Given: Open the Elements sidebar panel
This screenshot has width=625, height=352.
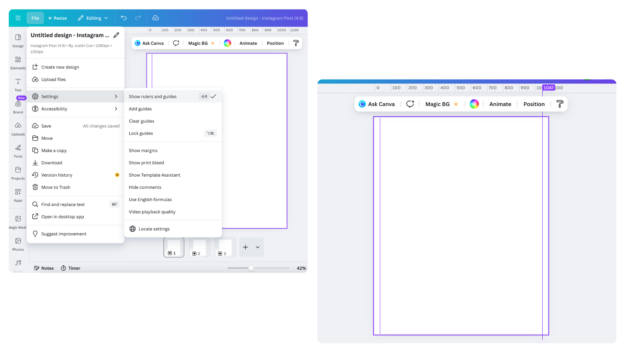Looking at the screenshot, I should point(18,63).
